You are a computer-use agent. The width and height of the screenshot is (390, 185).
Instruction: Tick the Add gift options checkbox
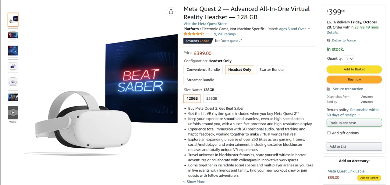point(329,133)
